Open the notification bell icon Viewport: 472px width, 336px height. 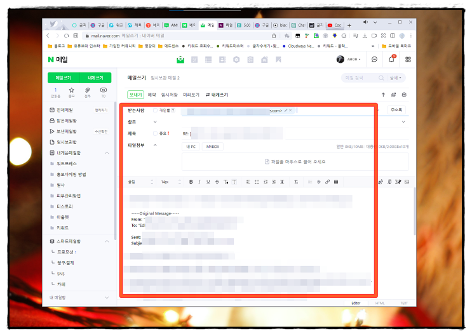coord(391,59)
